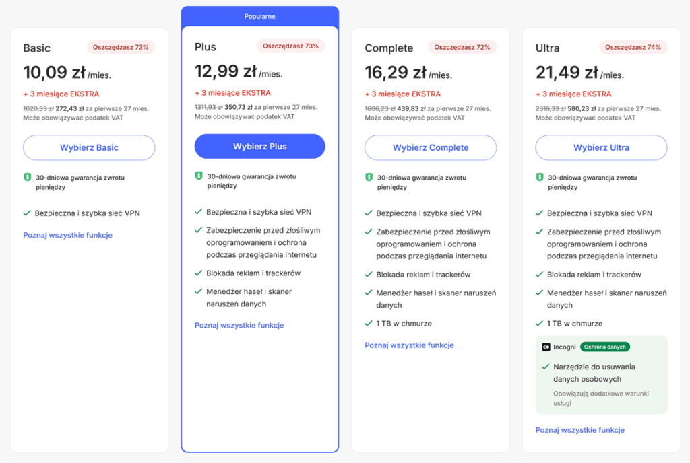Image resolution: width=690 pixels, height=463 pixels.
Task: Open Poznaj wszystkie funkcje link under Basic
Action: [67, 235]
